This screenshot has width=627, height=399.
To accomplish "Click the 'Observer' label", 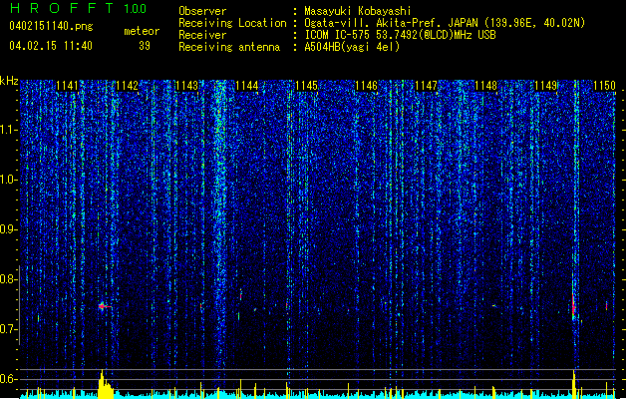I will [x=202, y=11].
